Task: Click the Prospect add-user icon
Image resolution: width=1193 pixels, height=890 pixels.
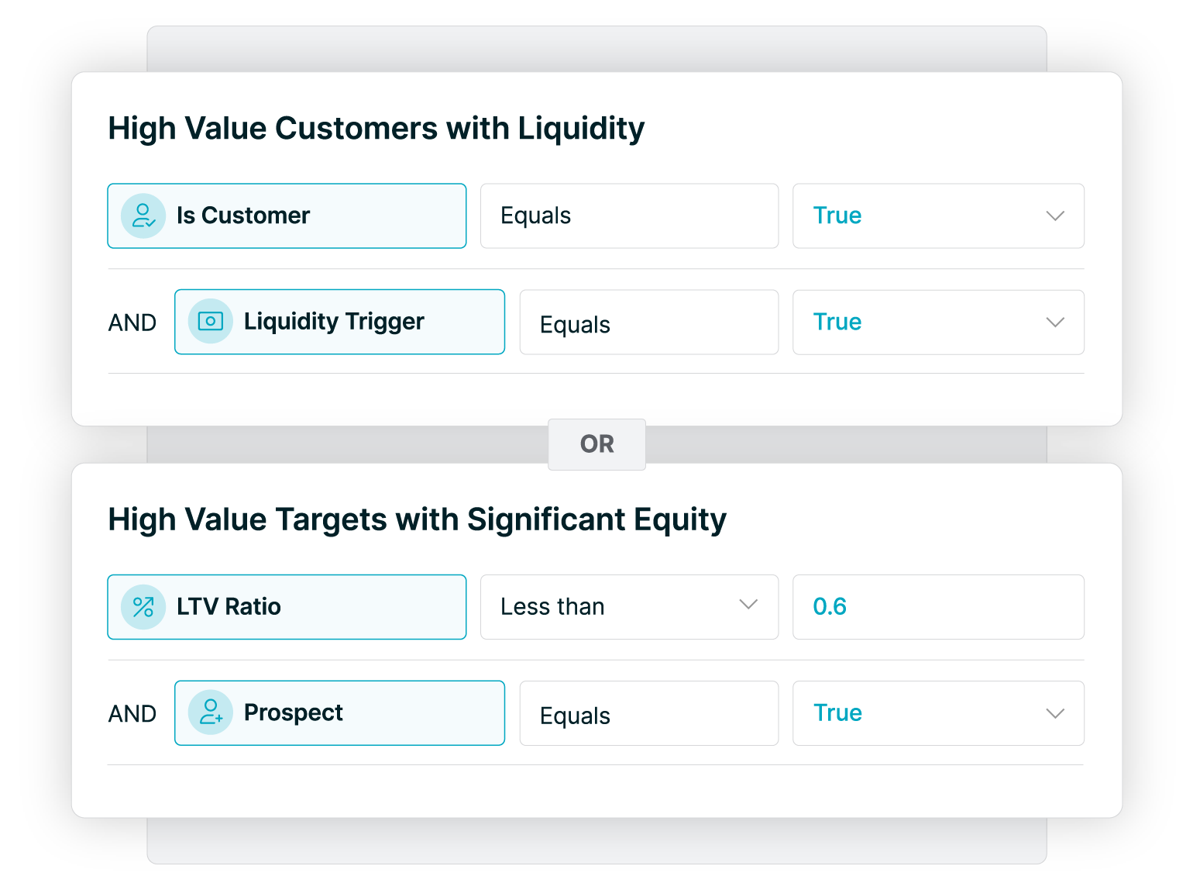Action: 211,712
